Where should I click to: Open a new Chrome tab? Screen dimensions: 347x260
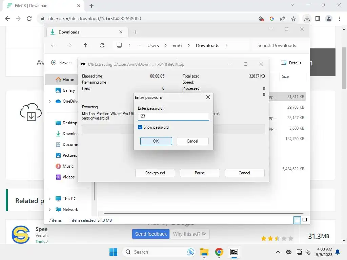(91, 6)
